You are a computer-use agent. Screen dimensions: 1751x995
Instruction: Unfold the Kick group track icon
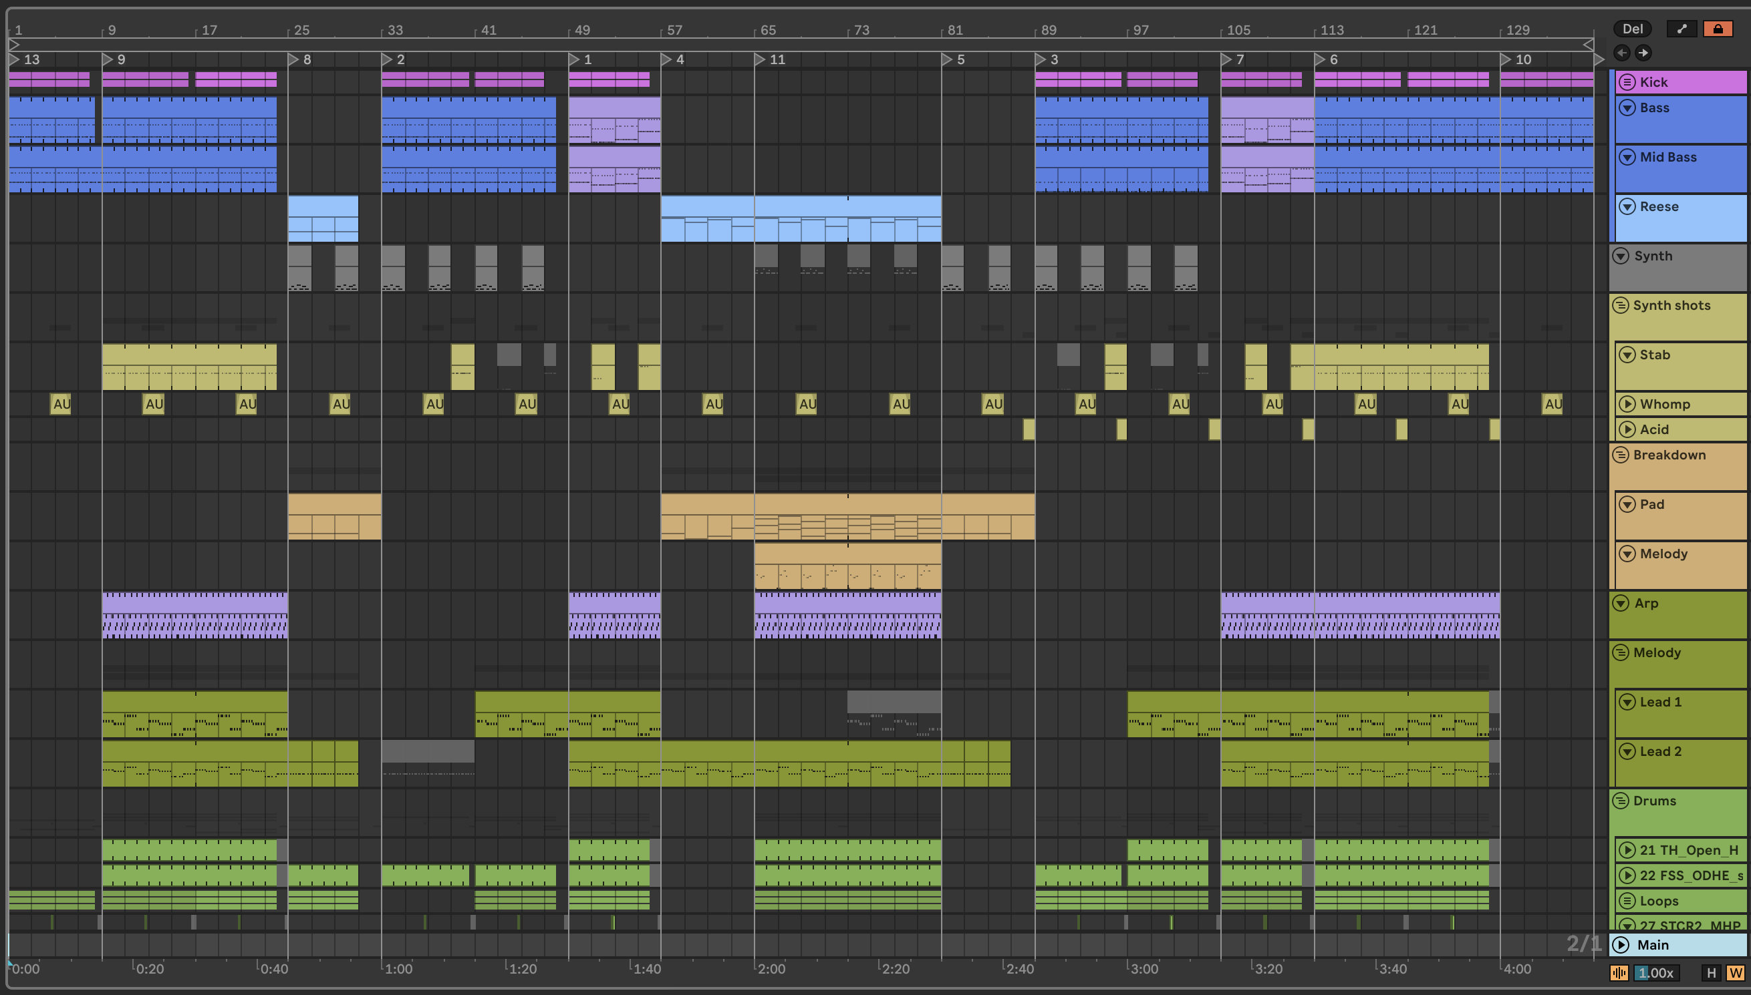1627,82
